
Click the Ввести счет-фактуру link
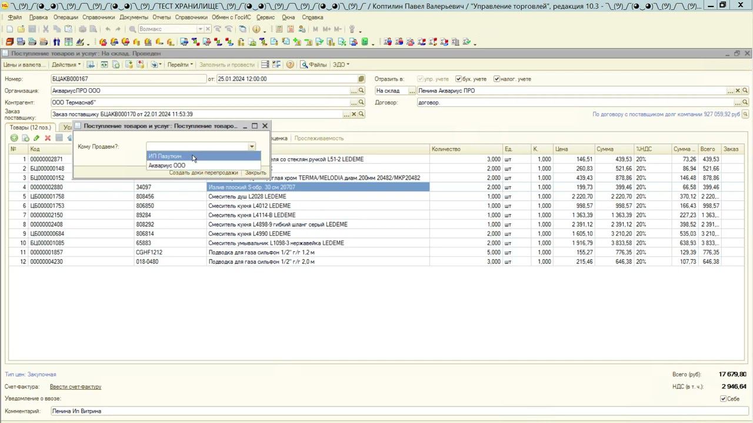tap(75, 387)
